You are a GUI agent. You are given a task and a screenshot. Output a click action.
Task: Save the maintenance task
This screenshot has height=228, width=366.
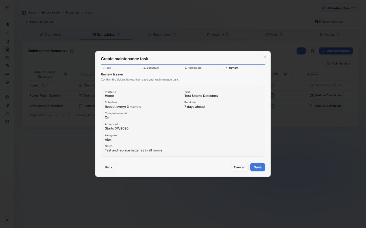(x=257, y=167)
